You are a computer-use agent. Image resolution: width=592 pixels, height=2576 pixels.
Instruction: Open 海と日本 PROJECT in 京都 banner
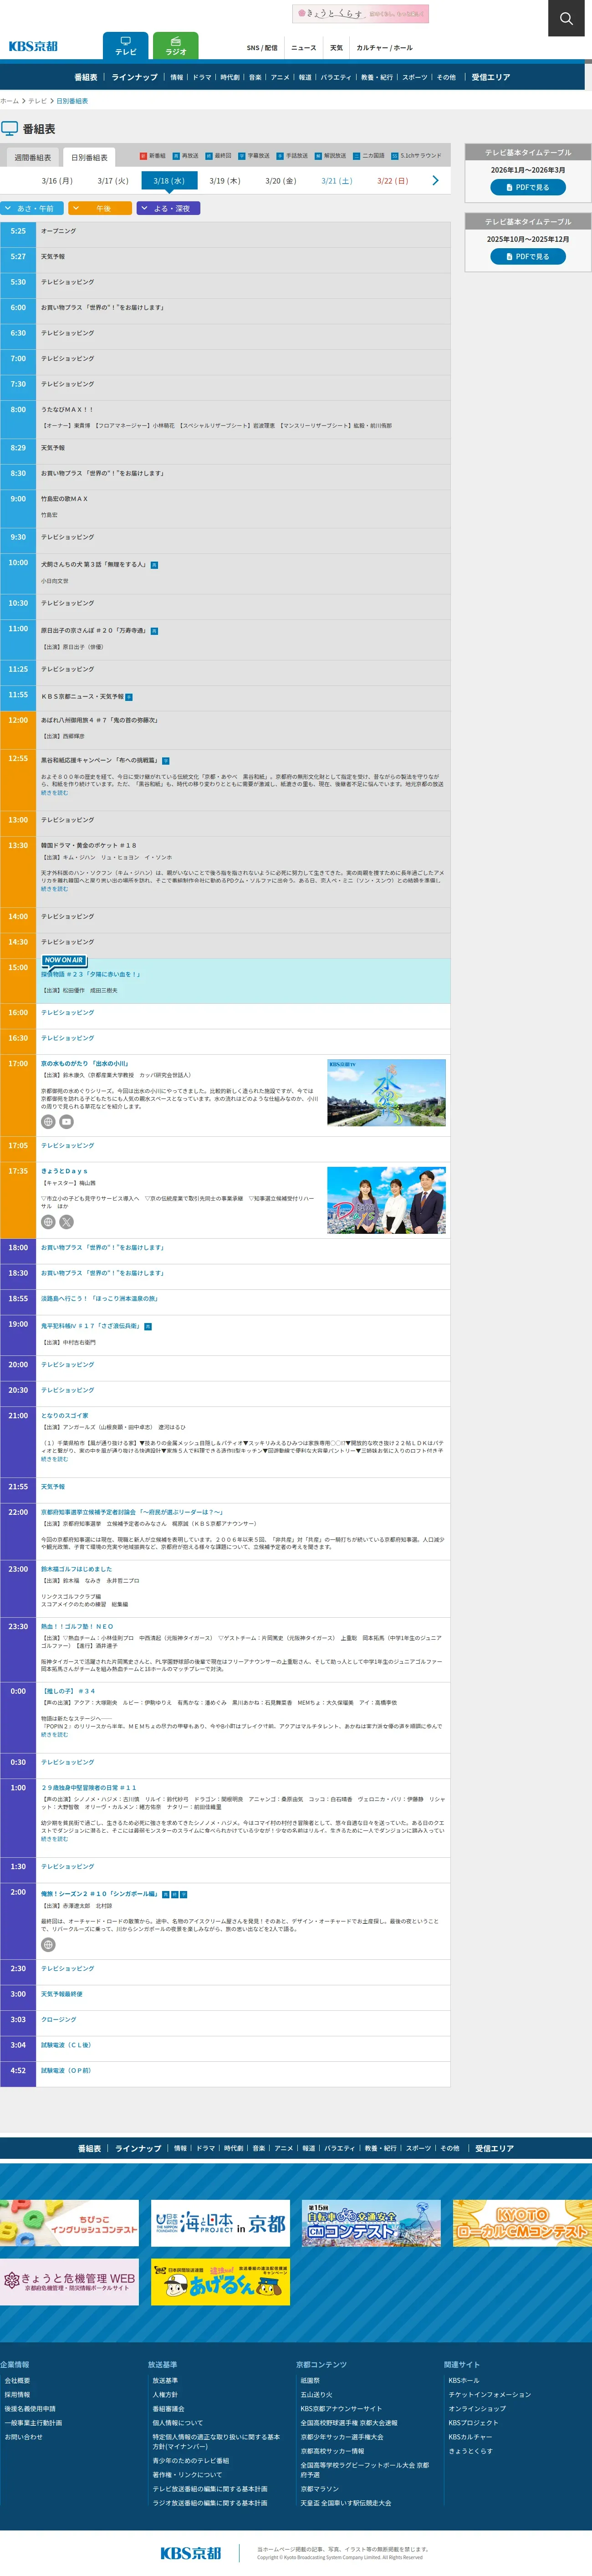click(x=220, y=2224)
